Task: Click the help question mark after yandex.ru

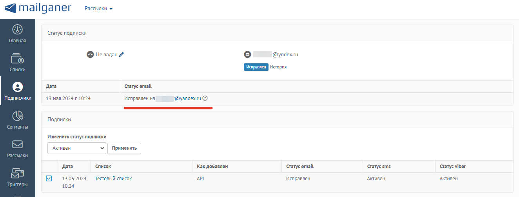Action: 205,98
